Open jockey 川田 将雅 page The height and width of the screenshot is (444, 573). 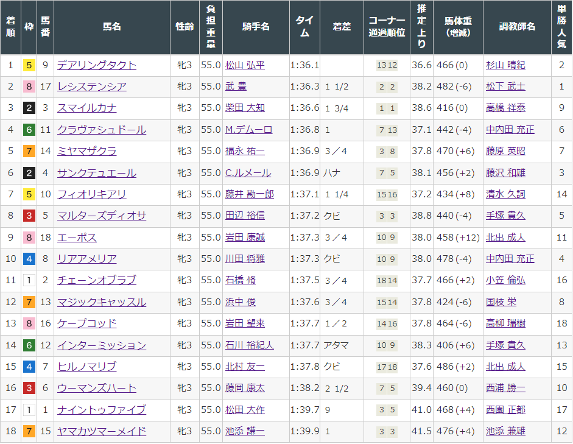(245, 259)
